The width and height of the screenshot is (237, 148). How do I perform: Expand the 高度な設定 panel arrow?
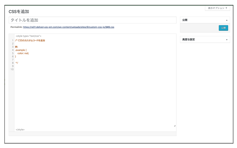(x=226, y=40)
